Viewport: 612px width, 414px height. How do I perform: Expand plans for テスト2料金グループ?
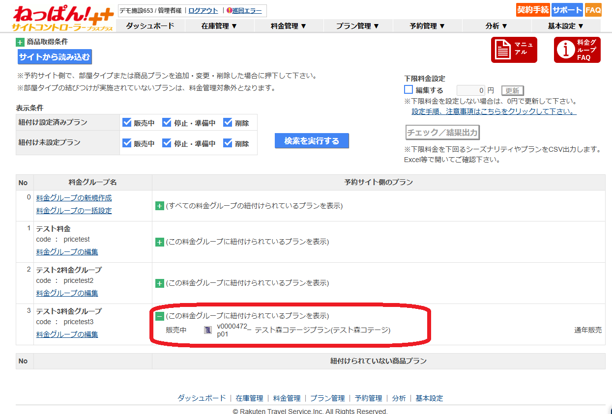[159, 283]
